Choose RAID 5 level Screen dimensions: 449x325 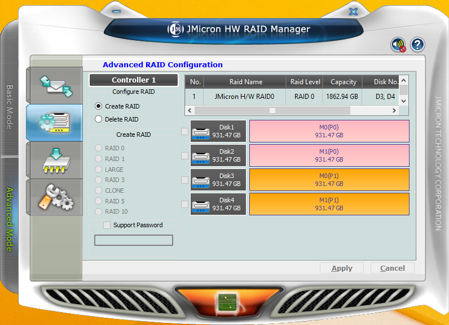[98, 201]
